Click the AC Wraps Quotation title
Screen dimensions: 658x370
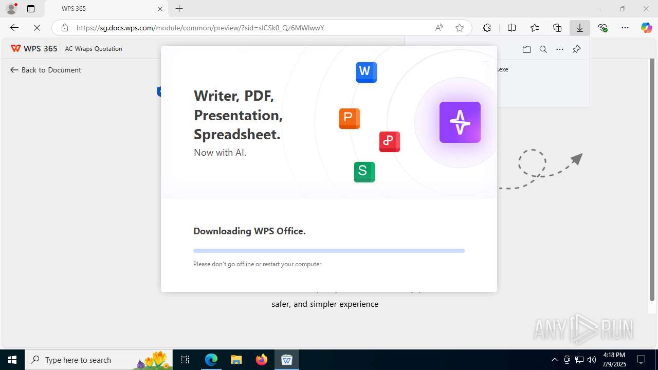[94, 49]
